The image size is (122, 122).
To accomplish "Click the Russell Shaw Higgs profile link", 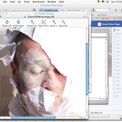I will pyautogui.click(x=111, y=24).
